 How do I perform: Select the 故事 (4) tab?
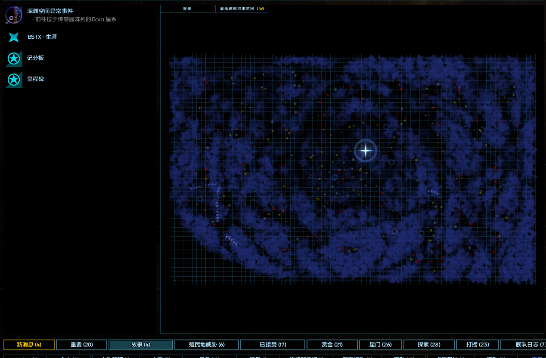141,345
